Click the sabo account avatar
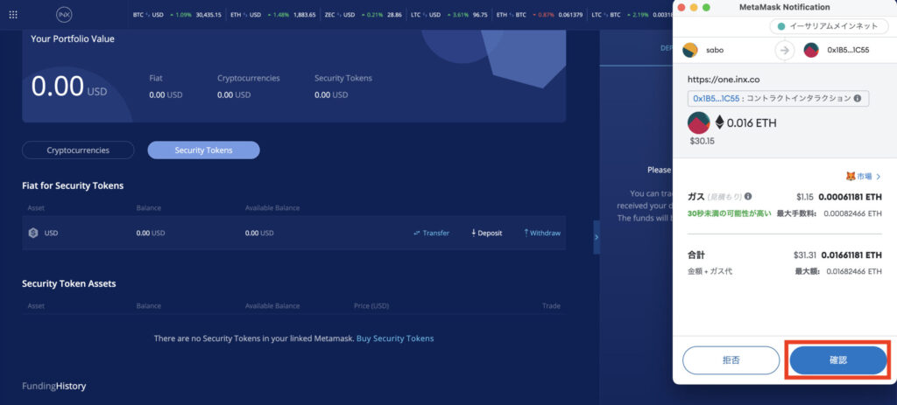897x405 pixels. pos(690,50)
